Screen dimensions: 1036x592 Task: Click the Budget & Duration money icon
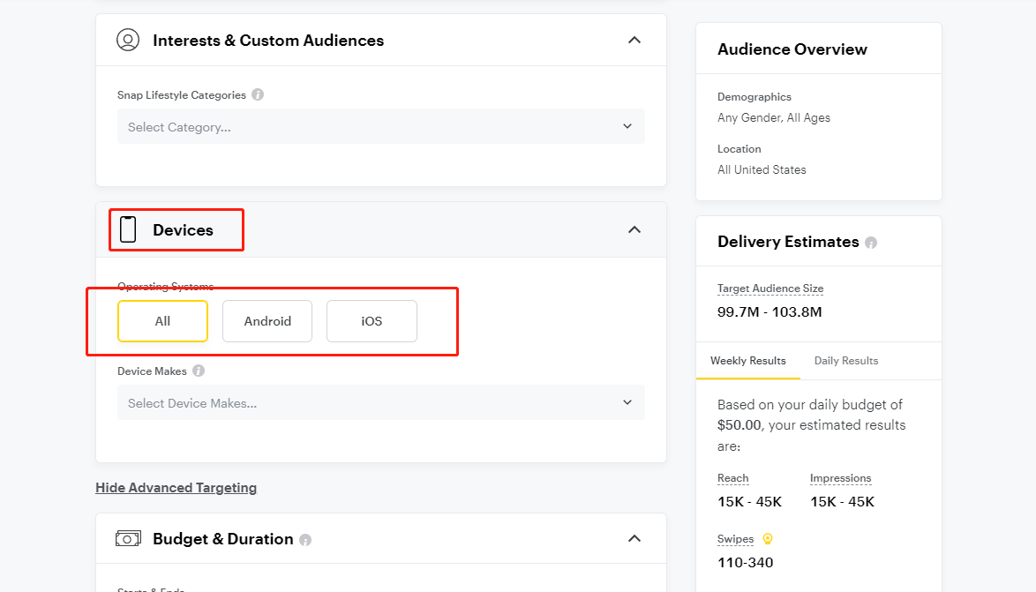point(128,538)
